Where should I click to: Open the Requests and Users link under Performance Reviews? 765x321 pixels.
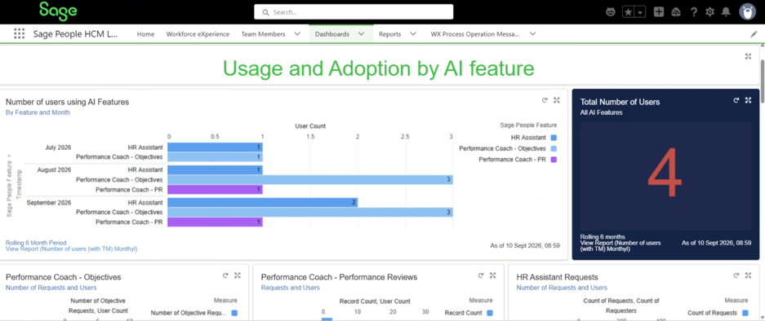[291, 288]
